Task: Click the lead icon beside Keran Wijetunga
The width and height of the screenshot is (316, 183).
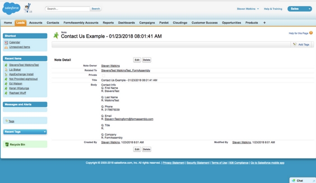Action: 6,88
